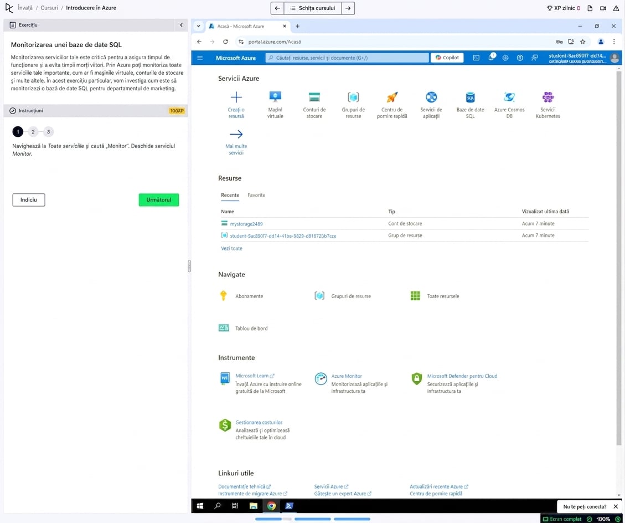Click Mai multe servicii arrow
Image resolution: width=625 pixels, height=523 pixels.
(x=236, y=134)
